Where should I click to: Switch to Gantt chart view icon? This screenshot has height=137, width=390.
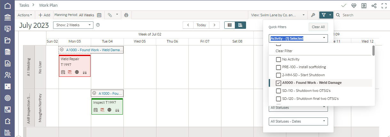(x=240, y=25)
